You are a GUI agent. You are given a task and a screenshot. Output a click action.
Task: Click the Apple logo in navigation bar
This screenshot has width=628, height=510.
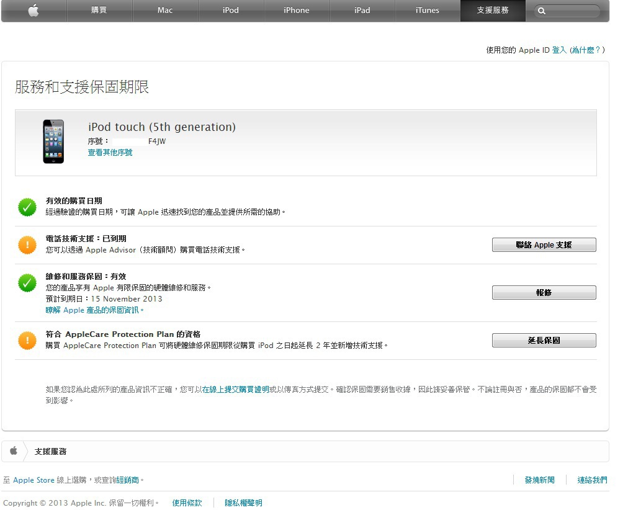coord(34,11)
